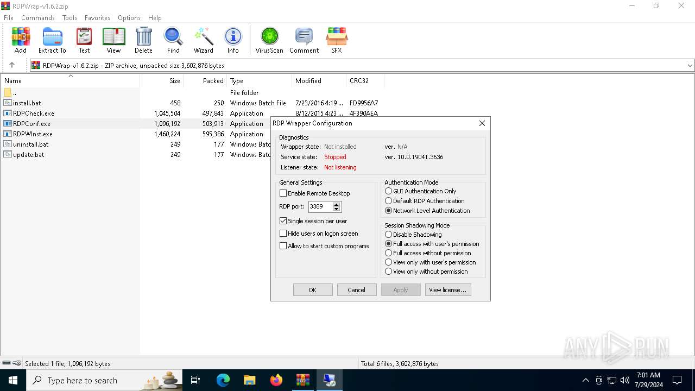This screenshot has height=391, width=695.
Task: Select Full access with user's permission
Action: (388, 244)
